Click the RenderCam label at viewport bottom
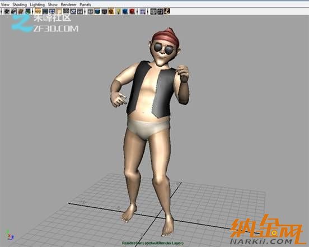 (x=152, y=243)
